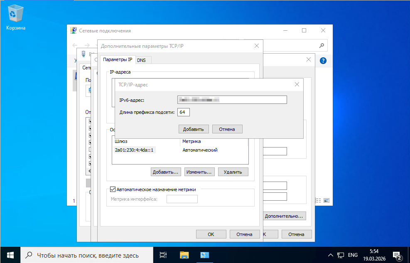Click the IPv6-адрес input field
The image size is (410, 263).
[x=232, y=100]
